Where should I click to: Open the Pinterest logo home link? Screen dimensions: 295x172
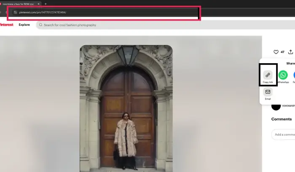pyautogui.click(x=7, y=25)
